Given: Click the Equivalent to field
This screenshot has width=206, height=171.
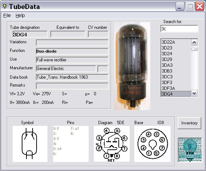Looking at the screenshot, I should click(x=68, y=34).
